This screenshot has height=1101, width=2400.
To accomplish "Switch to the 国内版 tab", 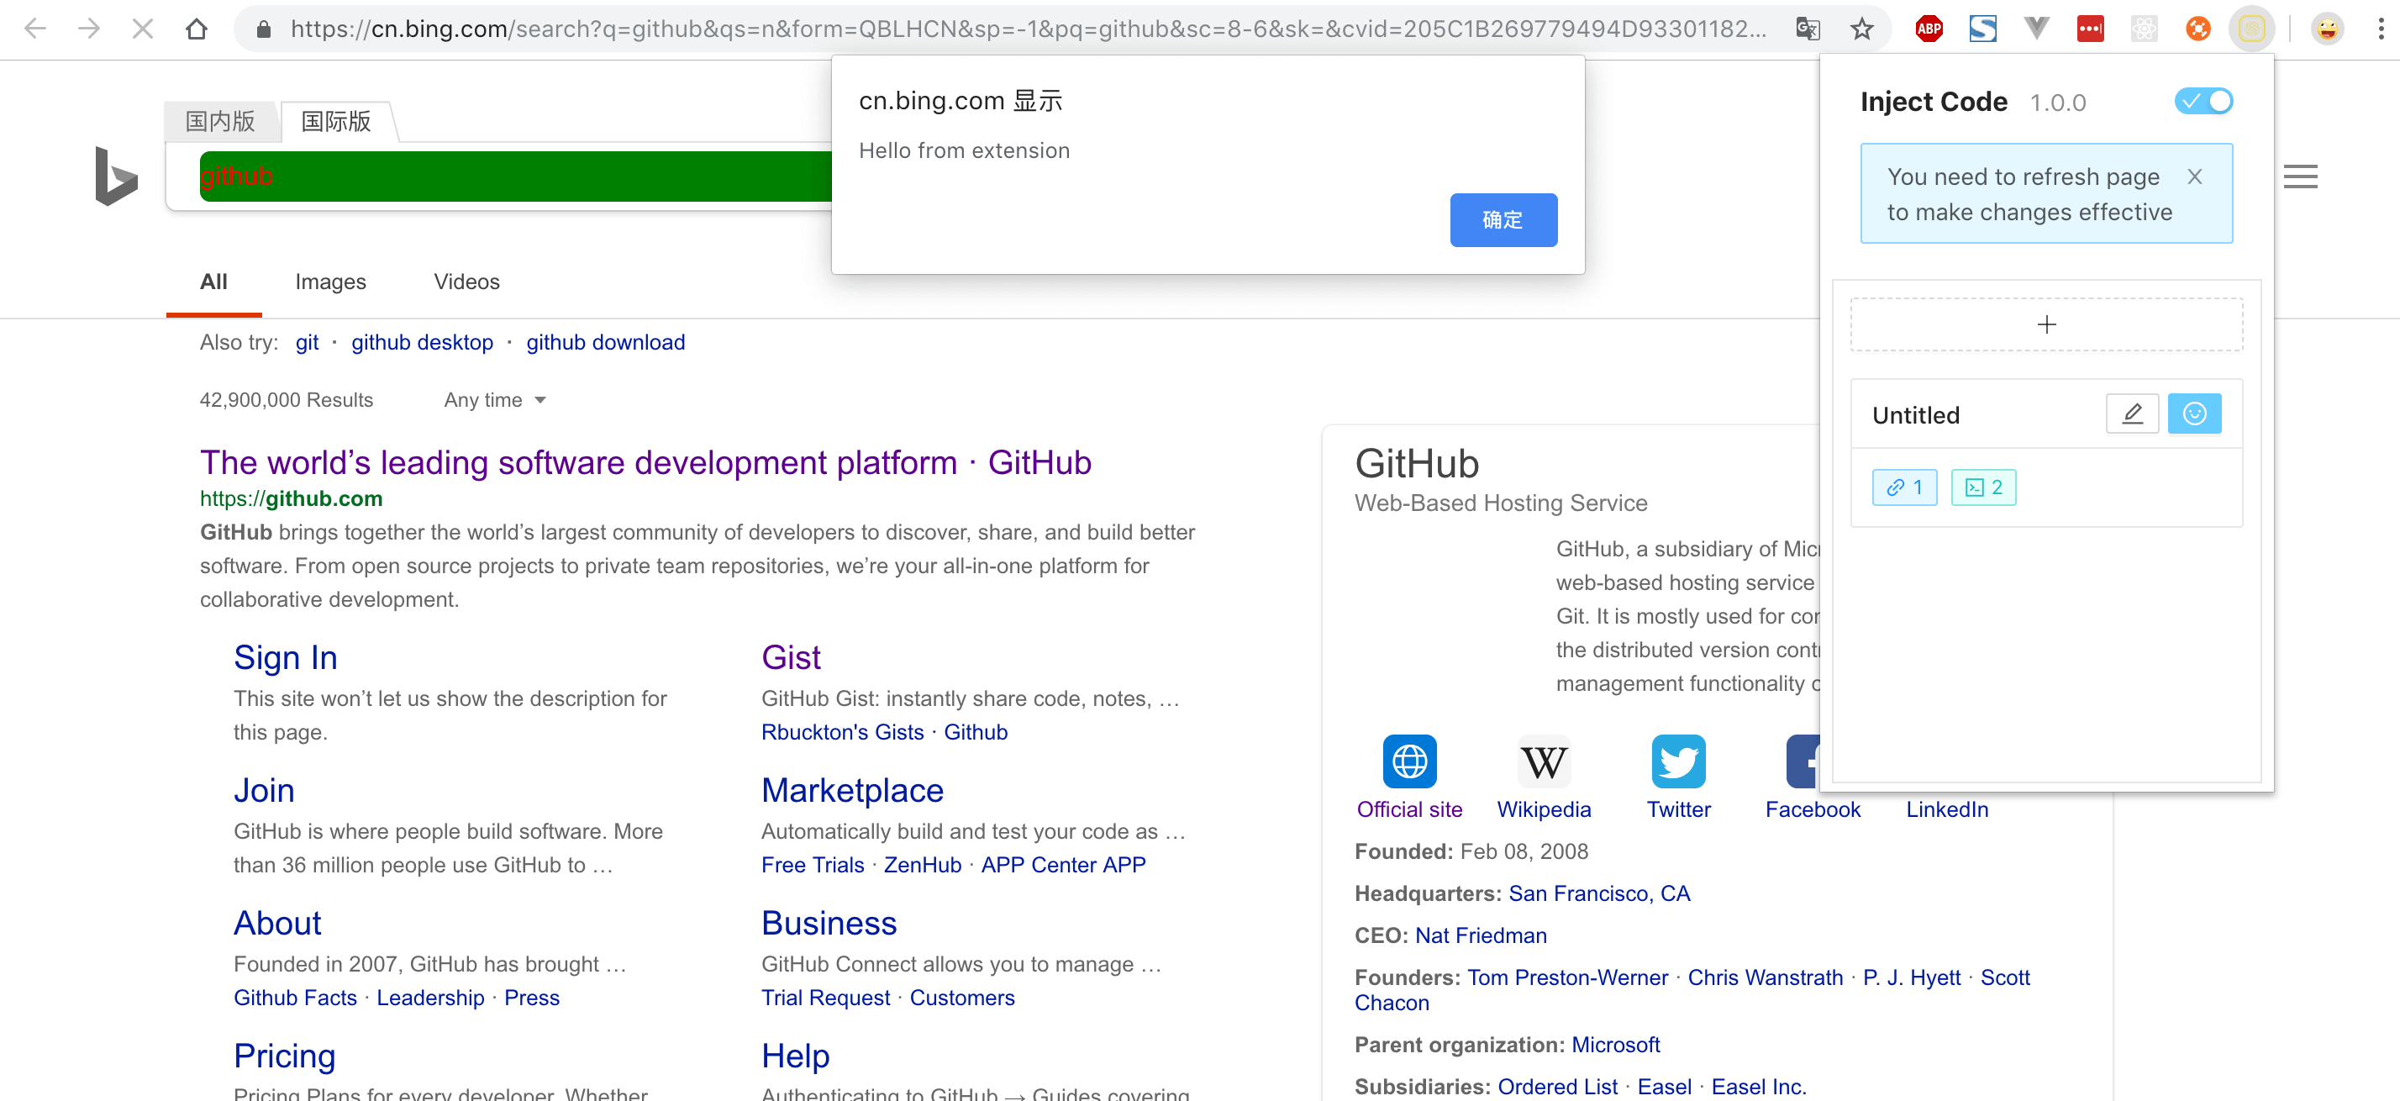I will 221,121.
